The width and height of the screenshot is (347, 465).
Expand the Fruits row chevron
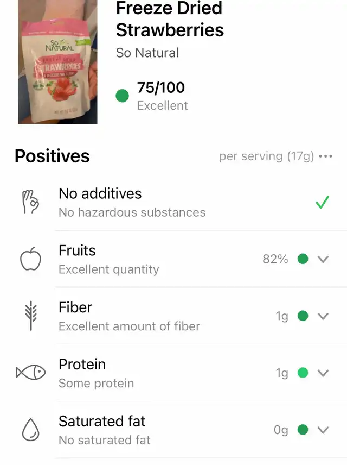323,259
